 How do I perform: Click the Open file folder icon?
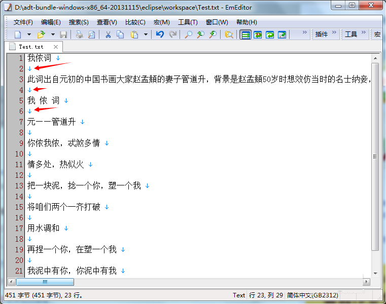pos(42,34)
